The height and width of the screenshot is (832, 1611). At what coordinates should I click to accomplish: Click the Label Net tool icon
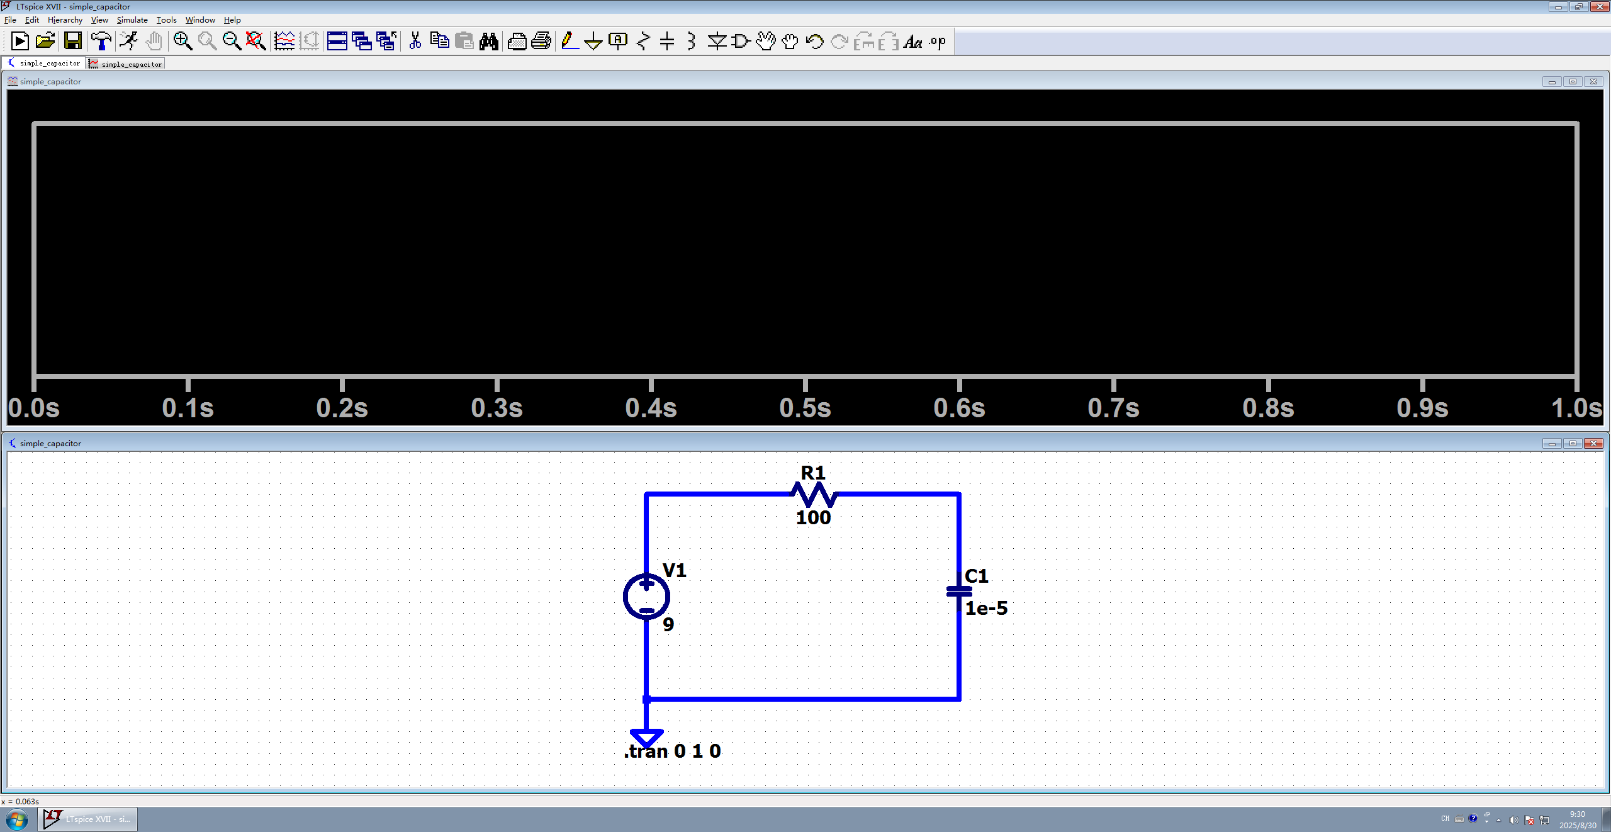[618, 42]
